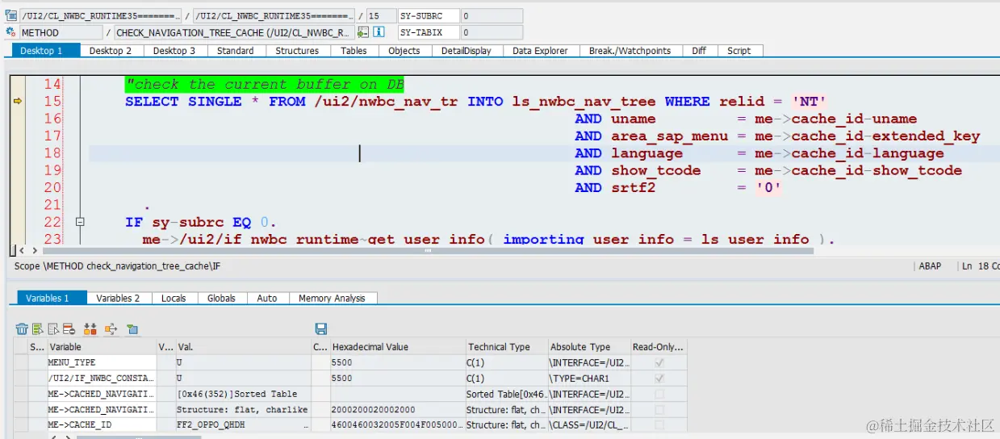Toggle read-only checkbox for [0x46(352)]Sorted Table row

[659, 394]
